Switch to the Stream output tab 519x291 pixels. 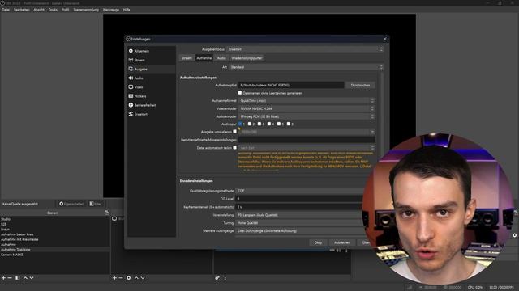point(187,58)
